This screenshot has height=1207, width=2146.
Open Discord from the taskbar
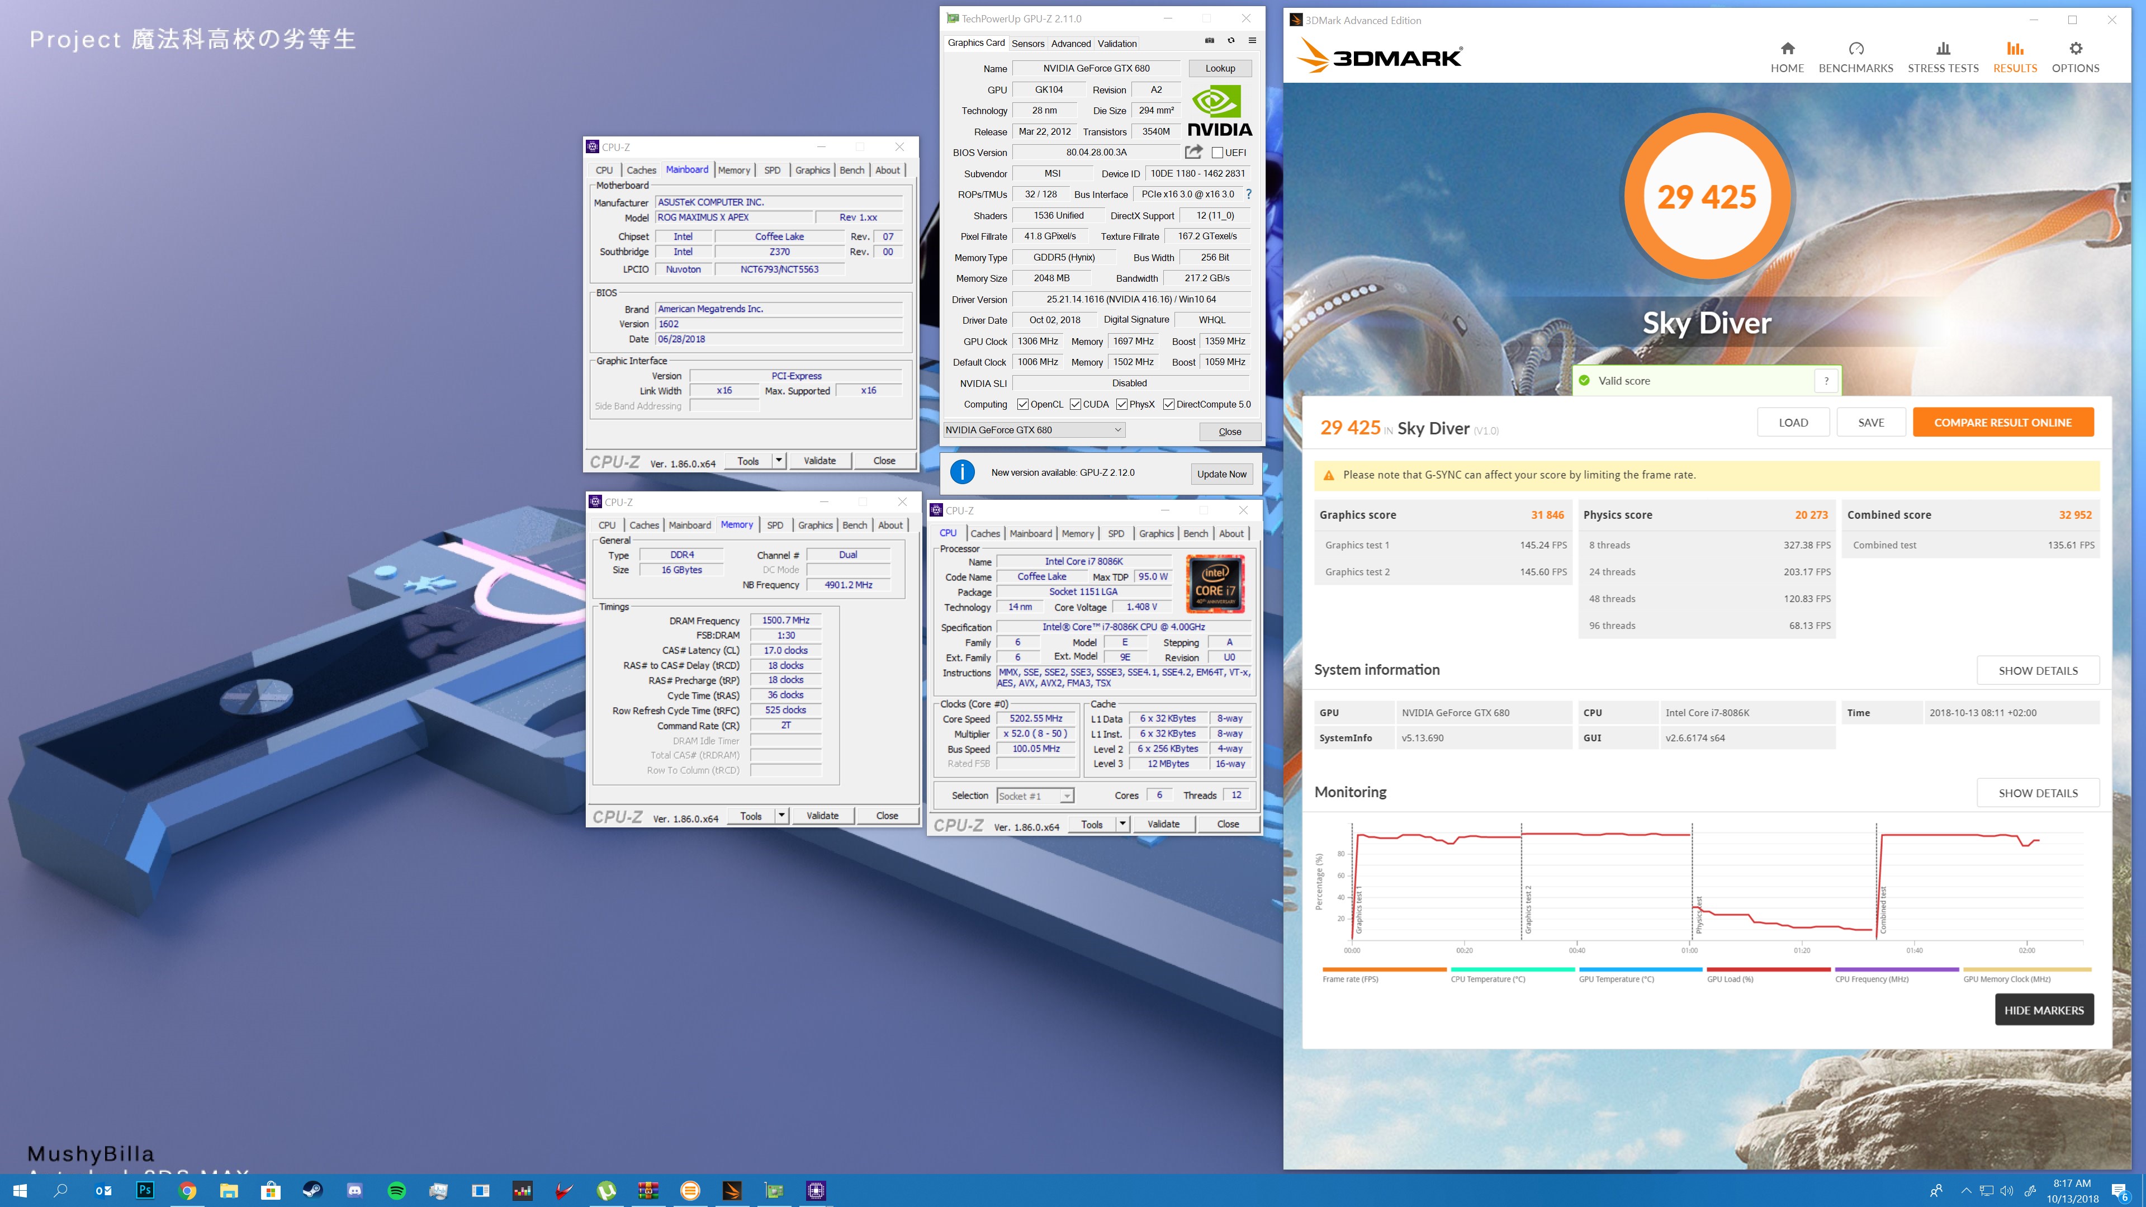[x=355, y=1190]
